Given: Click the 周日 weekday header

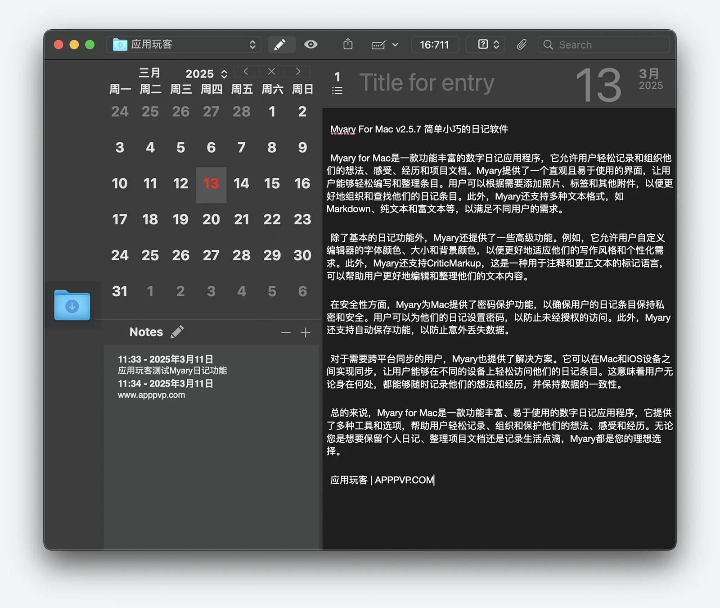Looking at the screenshot, I should click(302, 89).
